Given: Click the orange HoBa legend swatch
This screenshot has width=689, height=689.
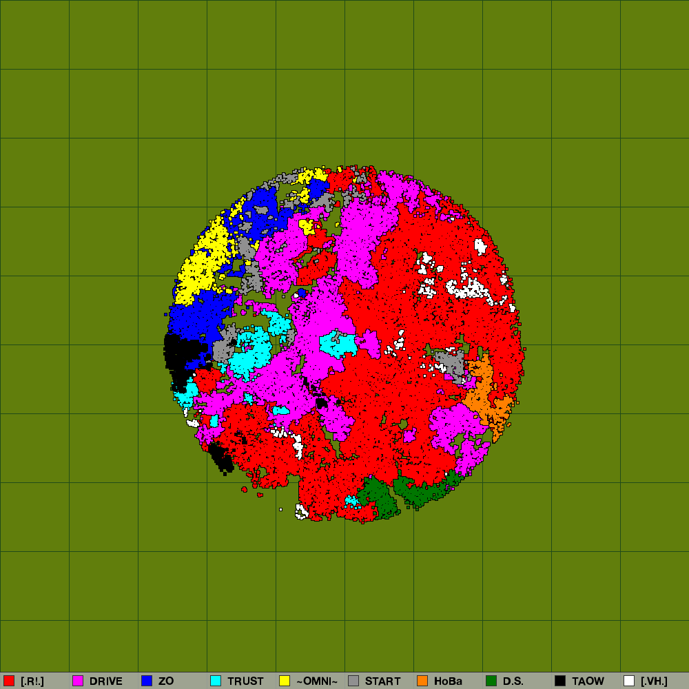Looking at the screenshot, I should [x=422, y=681].
